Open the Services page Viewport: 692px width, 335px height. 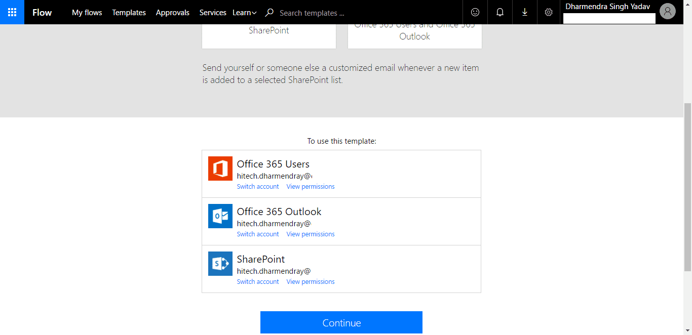tap(213, 13)
